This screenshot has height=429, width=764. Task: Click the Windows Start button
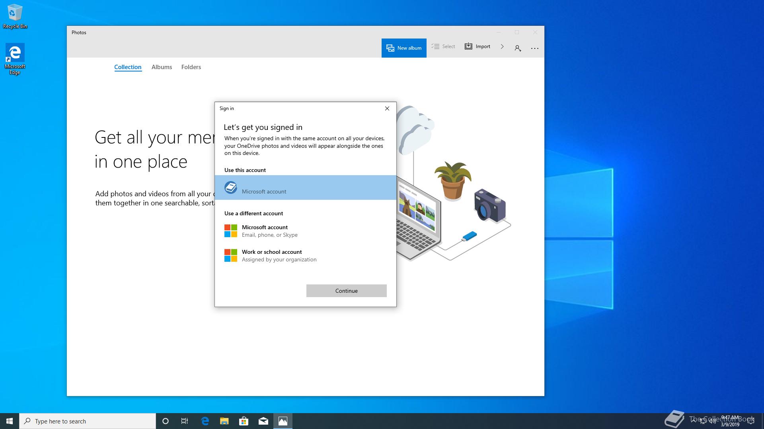pyautogui.click(x=10, y=421)
